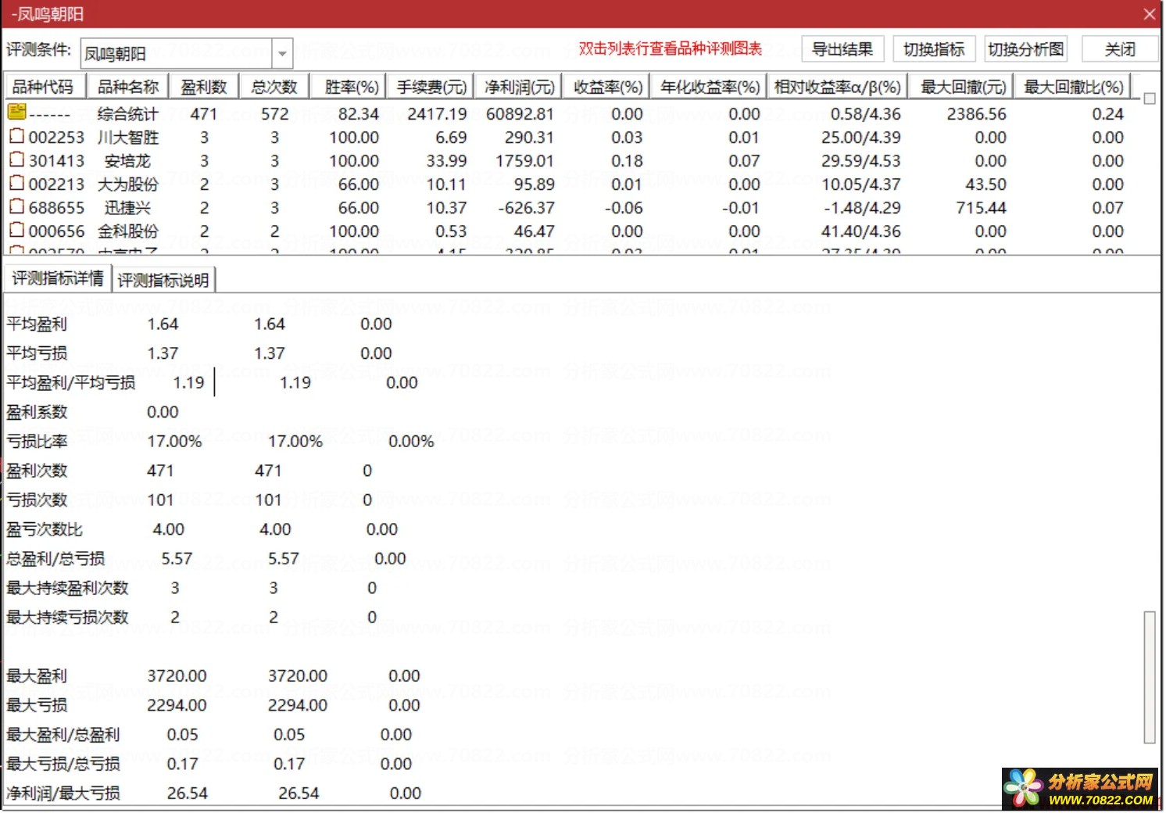Sort by the 盈利数 column header
Screen dimensions: 1166x813
point(203,86)
